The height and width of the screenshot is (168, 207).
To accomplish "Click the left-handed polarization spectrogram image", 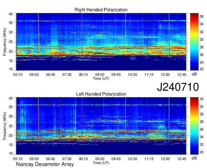I will click(x=101, y=126).
